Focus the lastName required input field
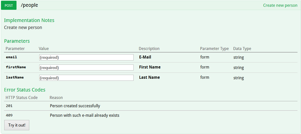The width and height of the screenshot is (301, 134). (86, 78)
